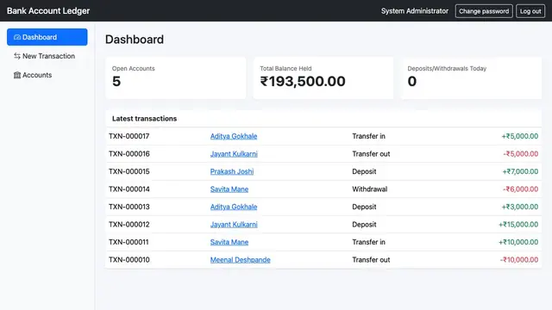This screenshot has width=552, height=310.
Task: Open the Dashboard sidebar item
Action: click(47, 37)
